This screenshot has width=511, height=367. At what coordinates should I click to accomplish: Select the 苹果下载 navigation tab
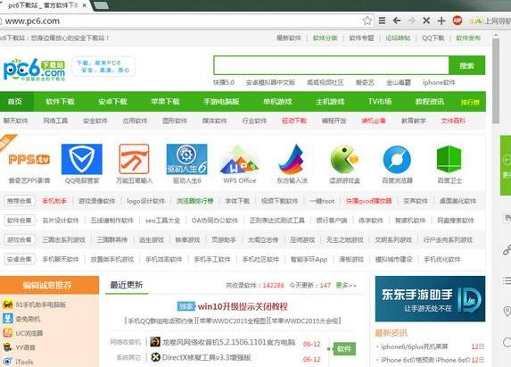pos(165,102)
